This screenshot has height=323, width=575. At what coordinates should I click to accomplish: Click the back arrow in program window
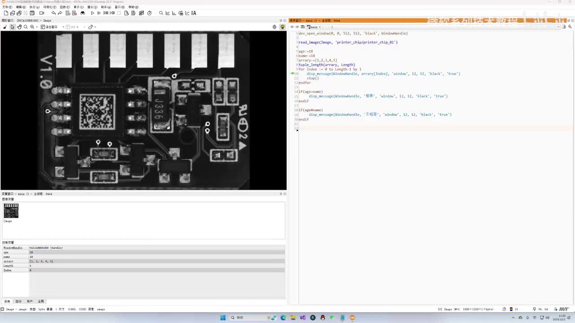(x=292, y=27)
